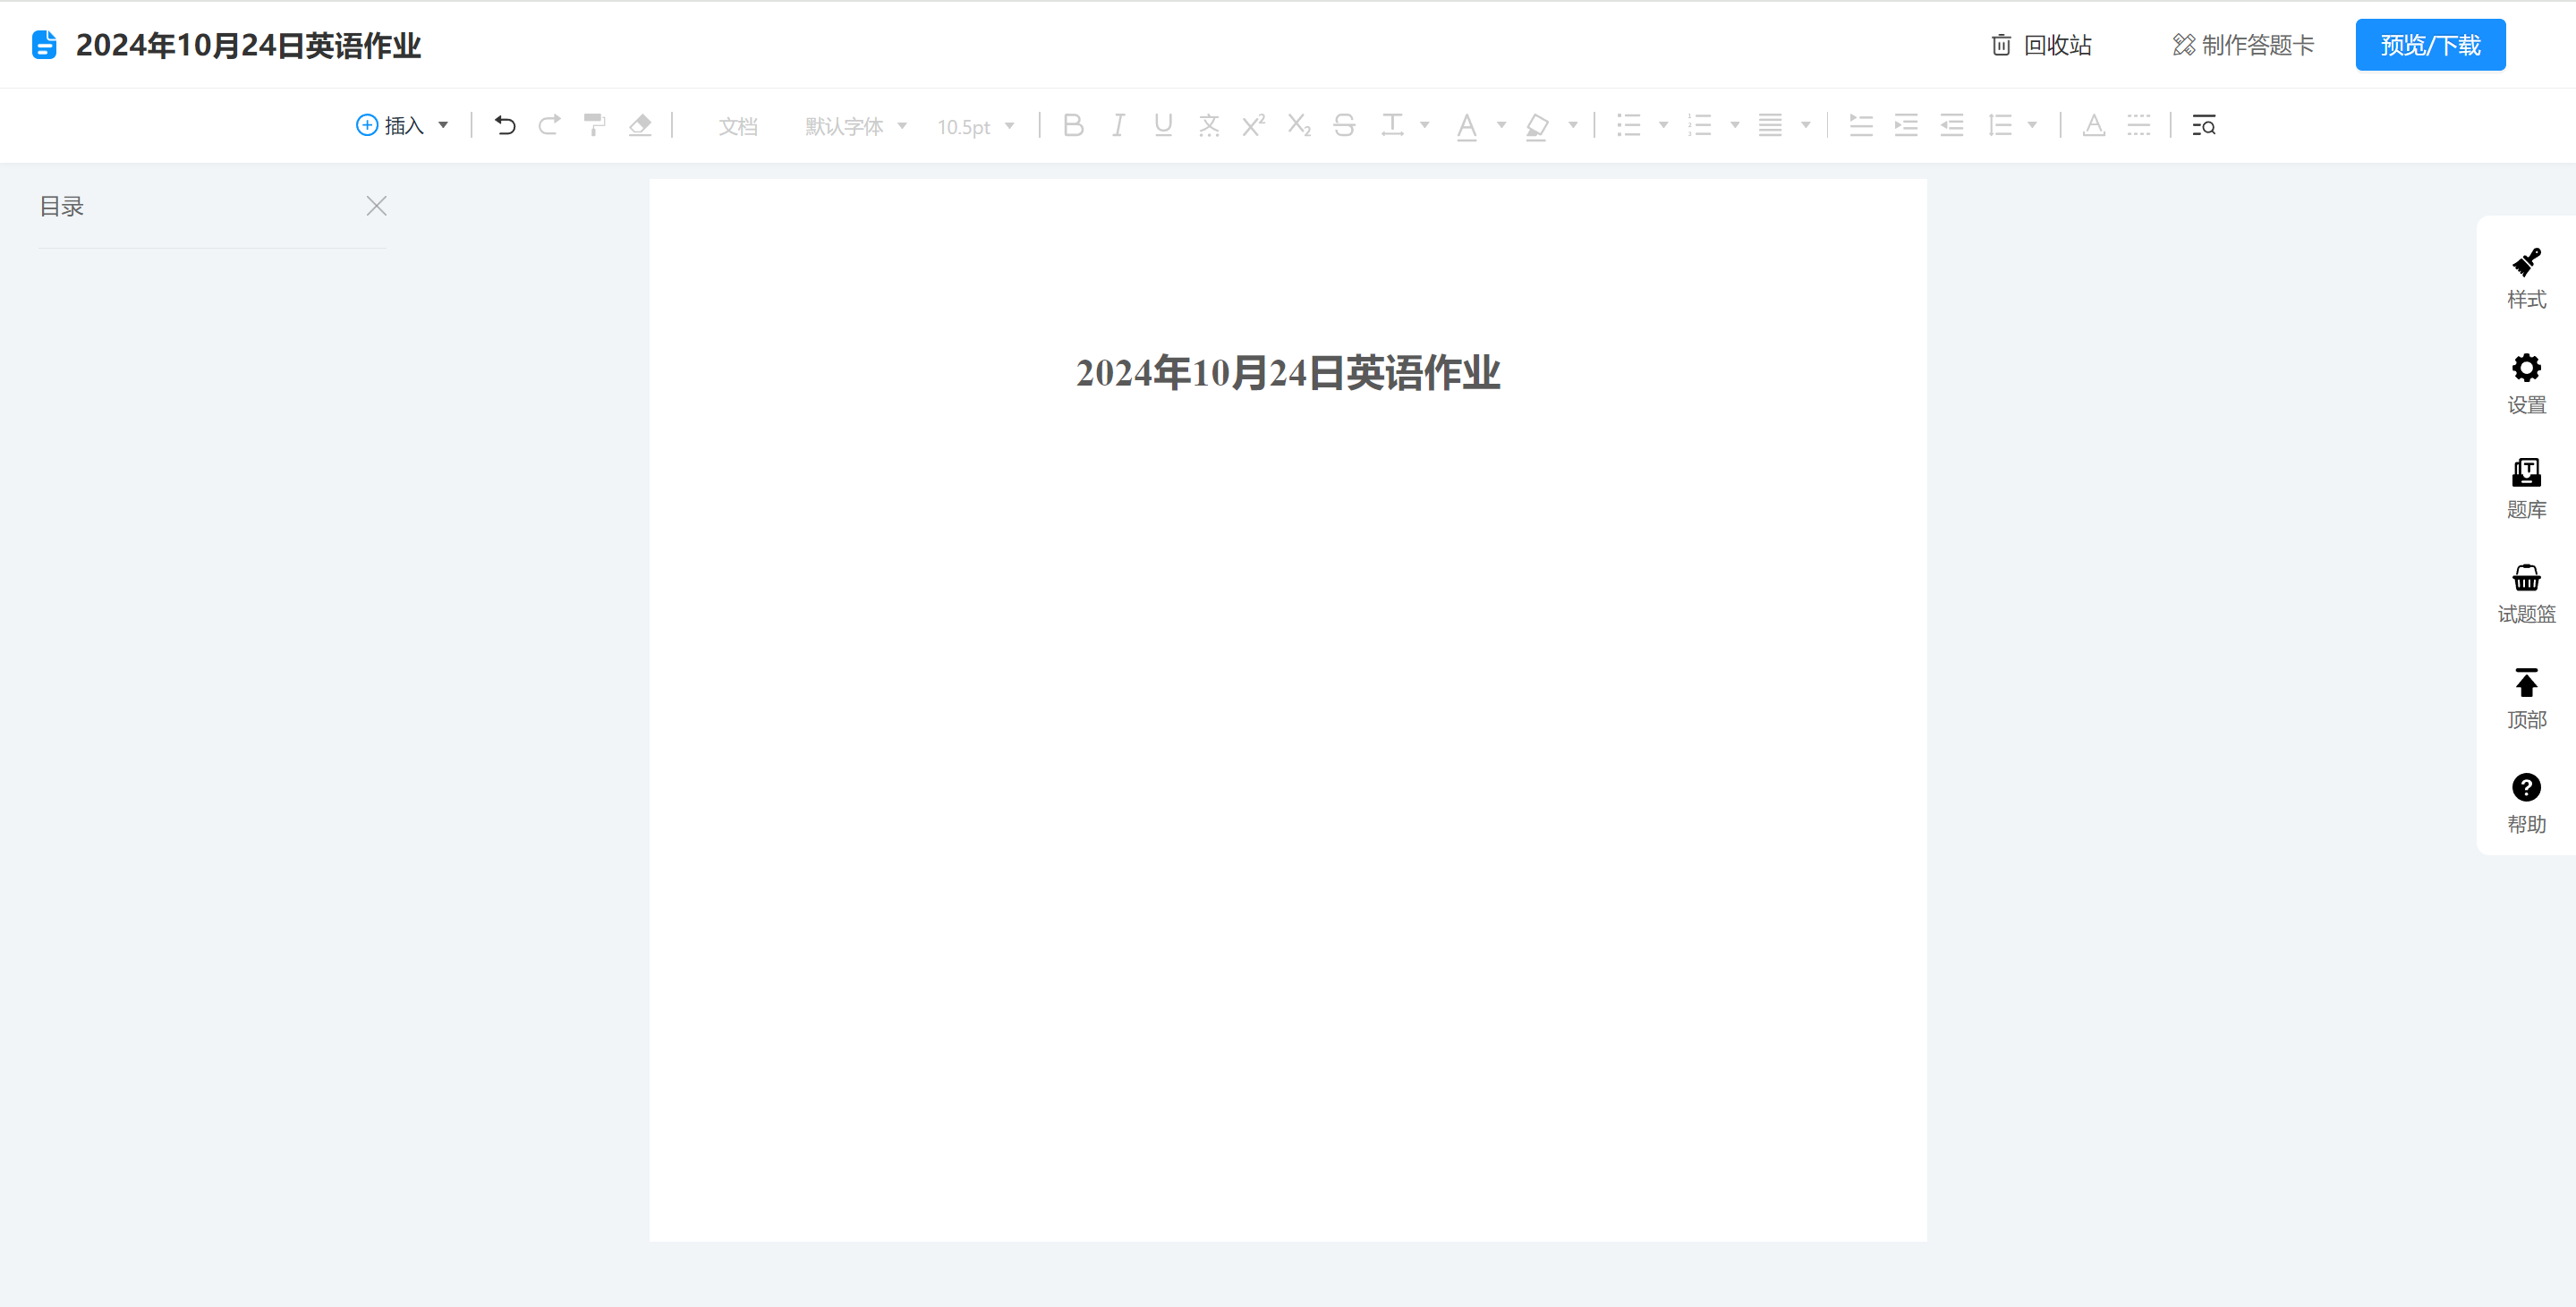Toggle the emphasis dot mark icon
The width and height of the screenshot is (2576, 1307).
[x=1208, y=125]
